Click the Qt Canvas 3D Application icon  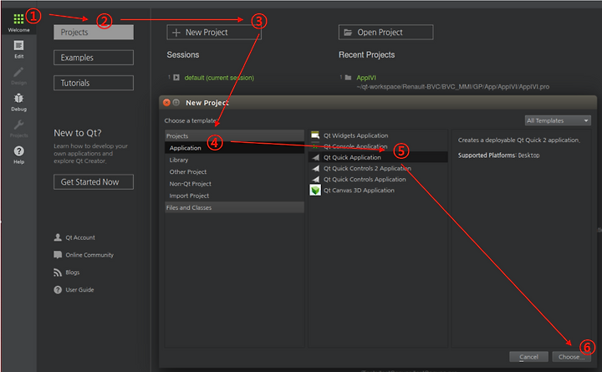[x=315, y=190]
